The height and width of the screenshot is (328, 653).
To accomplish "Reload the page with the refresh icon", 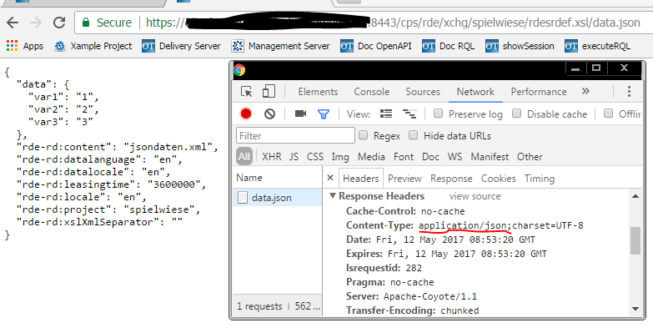I will pyautogui.click(x=59, y=23).
